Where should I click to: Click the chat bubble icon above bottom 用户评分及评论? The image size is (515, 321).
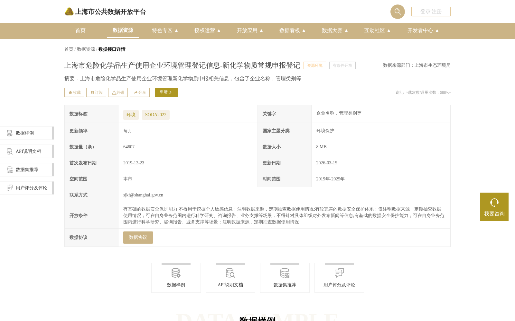point(339,273)
